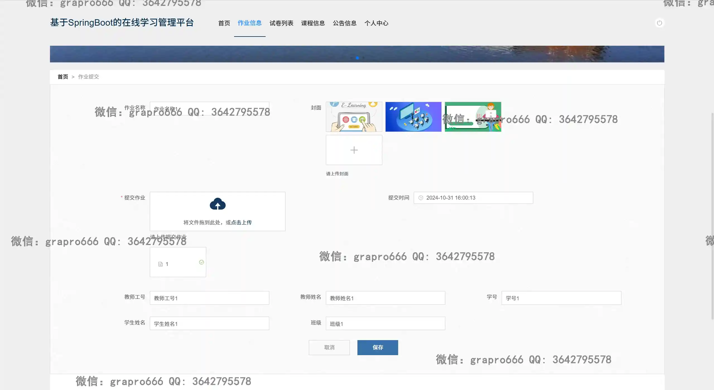Screen dimensions: 714x390
Task: Click the clock icon in submit time
Action: point(421,198)
